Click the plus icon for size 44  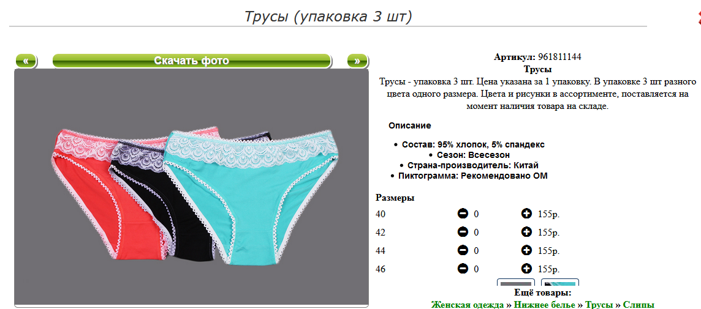[x=526, y=250]
